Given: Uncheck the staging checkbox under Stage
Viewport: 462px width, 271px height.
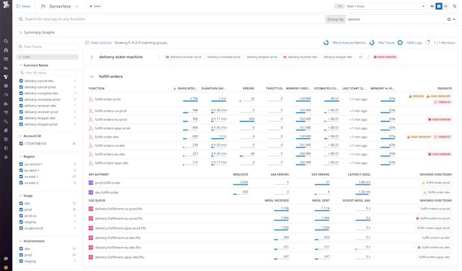Looking at the screenshot, I should tap(21, 222).
